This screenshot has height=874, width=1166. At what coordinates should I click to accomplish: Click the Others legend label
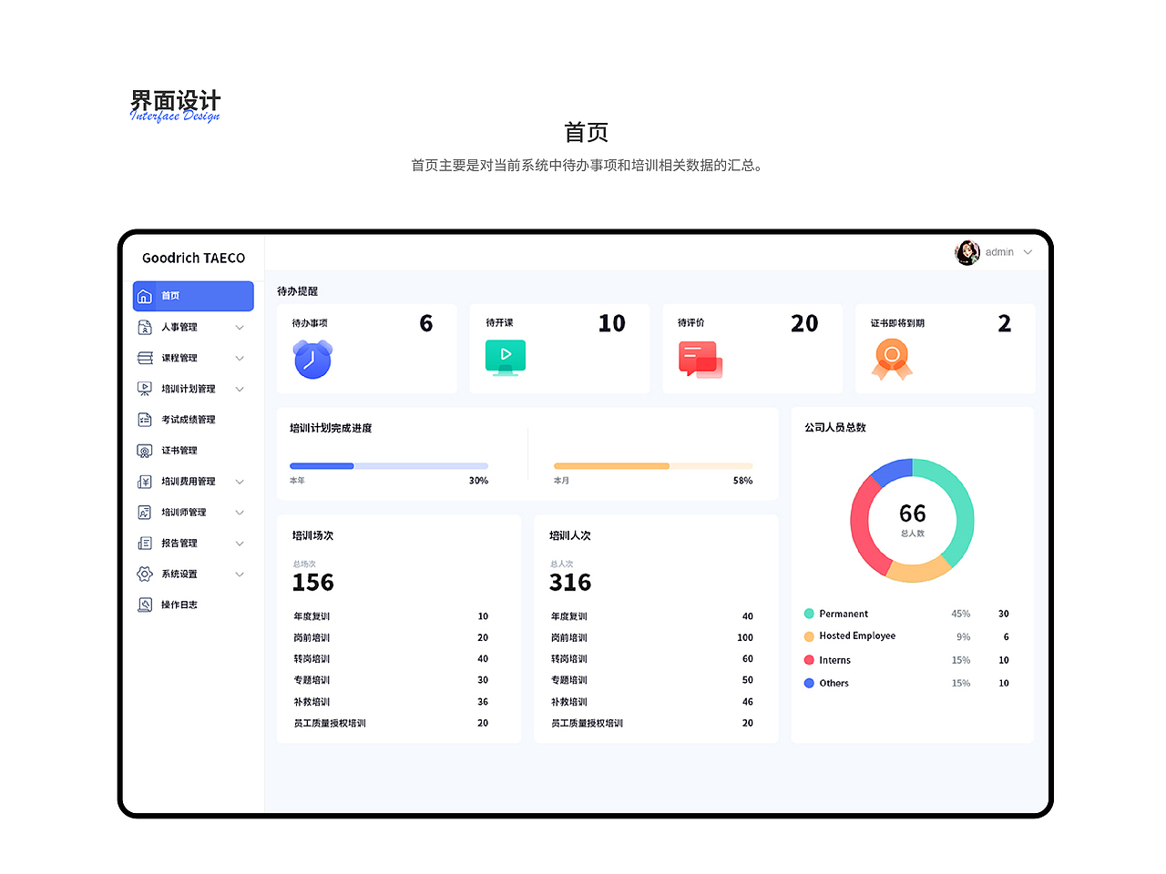point(834,684)
